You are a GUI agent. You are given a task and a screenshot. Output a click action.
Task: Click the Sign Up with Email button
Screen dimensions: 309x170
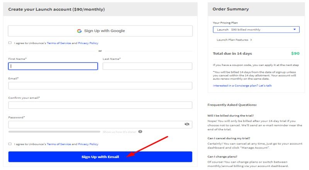pyautogui.click(x=100, y=157)
